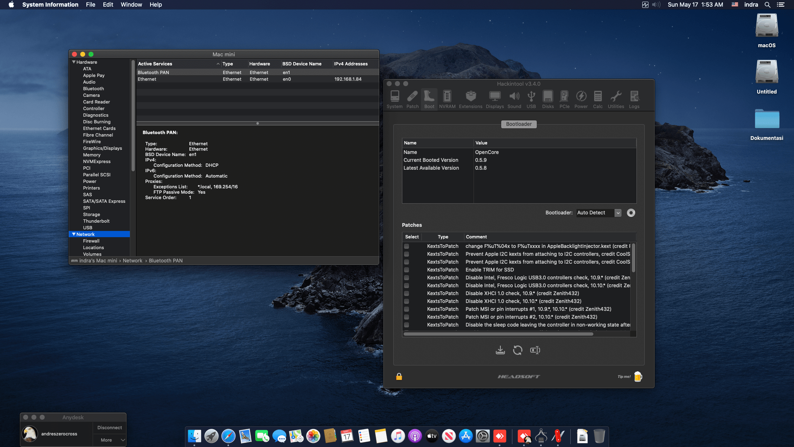Check the Disable XHCI 1.0 check 10.10 checkbox
Image resolution: width=794 pixels, height=447 pixels.
407,301
